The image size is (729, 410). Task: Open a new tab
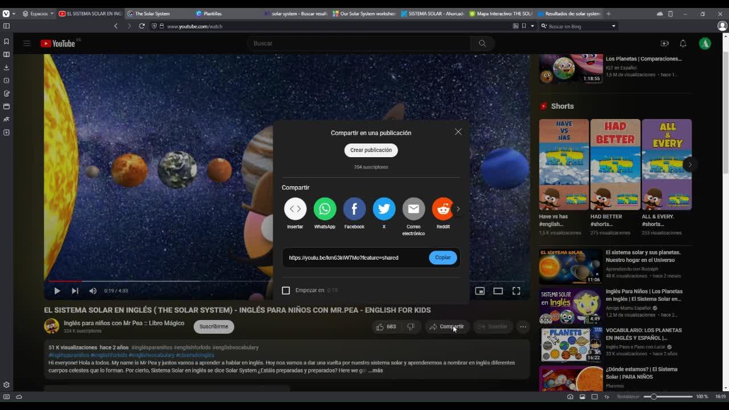[x=608, y=14]
